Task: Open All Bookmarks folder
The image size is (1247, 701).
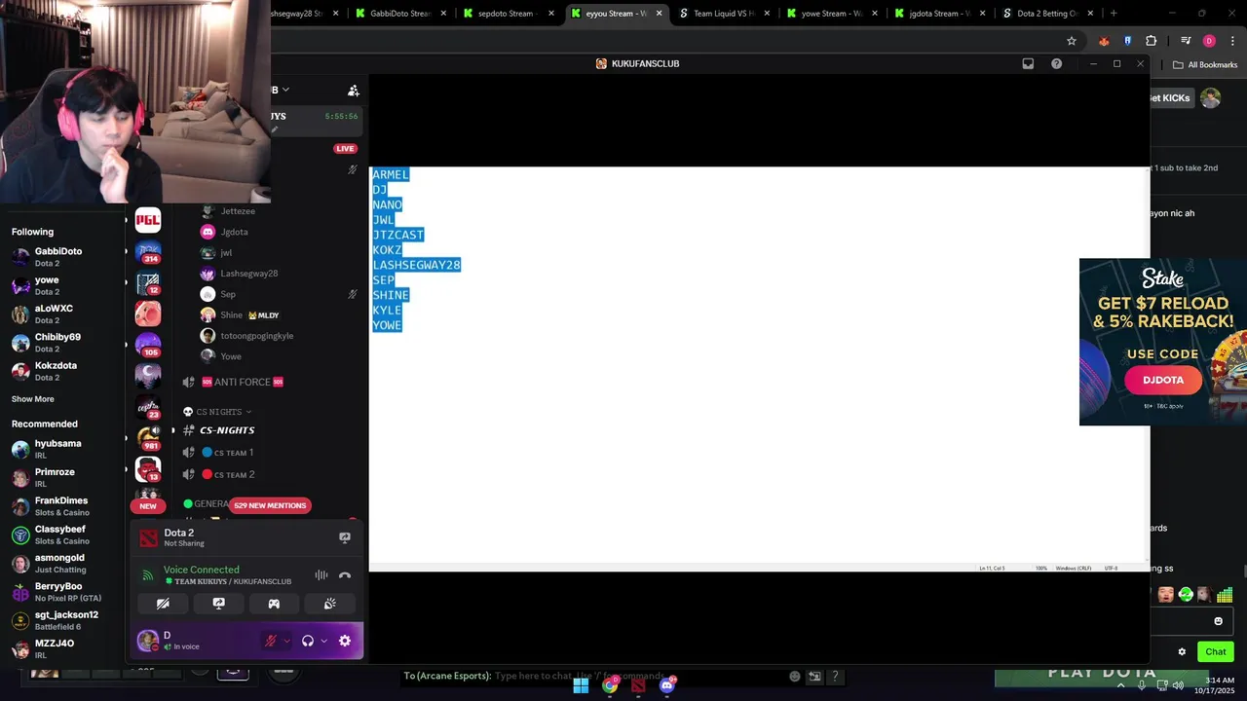Action: [1205, 65]
